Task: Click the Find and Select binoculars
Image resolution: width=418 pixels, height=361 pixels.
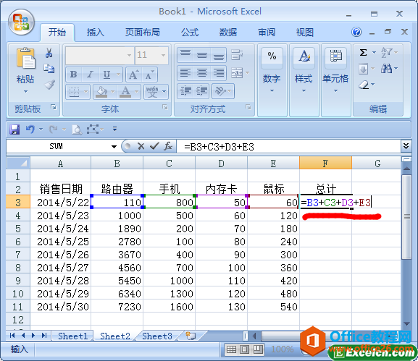Action: (x=386, y=69)
